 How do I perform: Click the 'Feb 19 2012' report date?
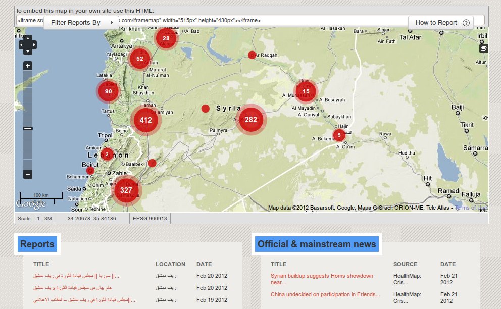click(x=212, y=300)
